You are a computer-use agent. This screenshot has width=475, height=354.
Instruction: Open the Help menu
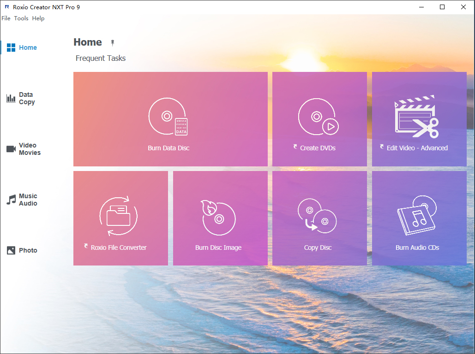pos(38,18)
